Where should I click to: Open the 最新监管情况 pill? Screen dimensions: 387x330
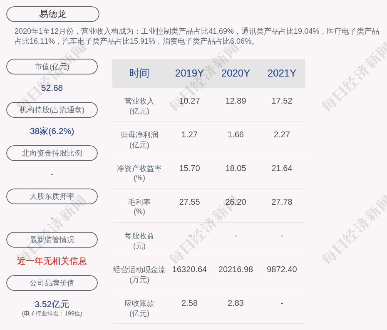coord(52,240)
